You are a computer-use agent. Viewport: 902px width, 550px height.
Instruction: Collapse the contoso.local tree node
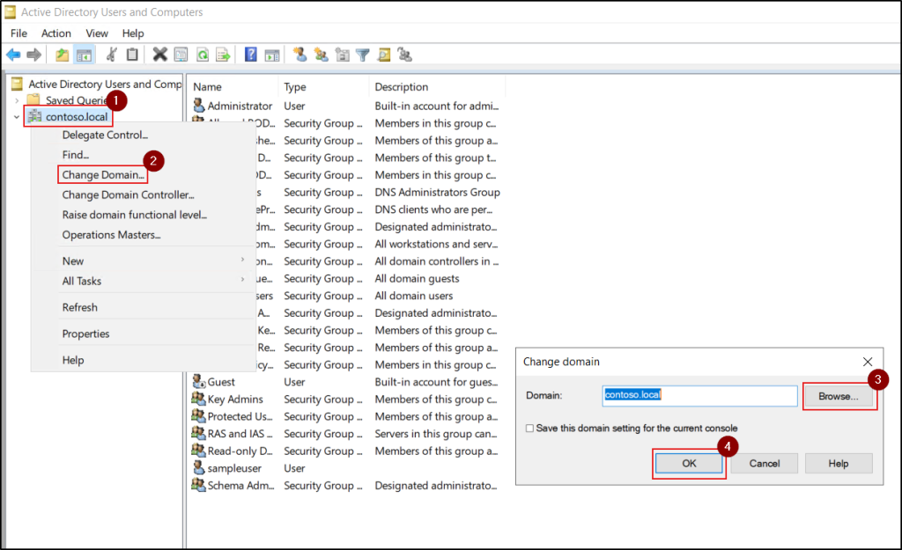[16, 116]
